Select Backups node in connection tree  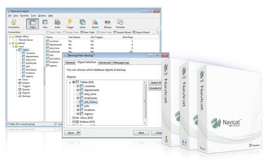coord(25,96)
